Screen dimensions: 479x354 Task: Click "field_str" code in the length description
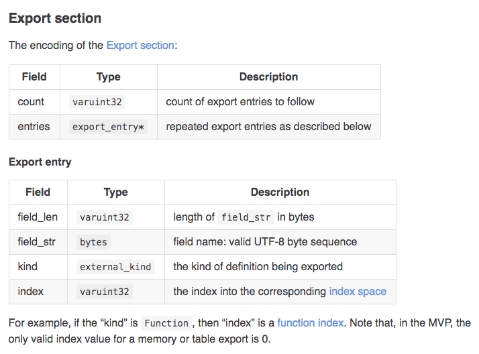click(244, 217)
